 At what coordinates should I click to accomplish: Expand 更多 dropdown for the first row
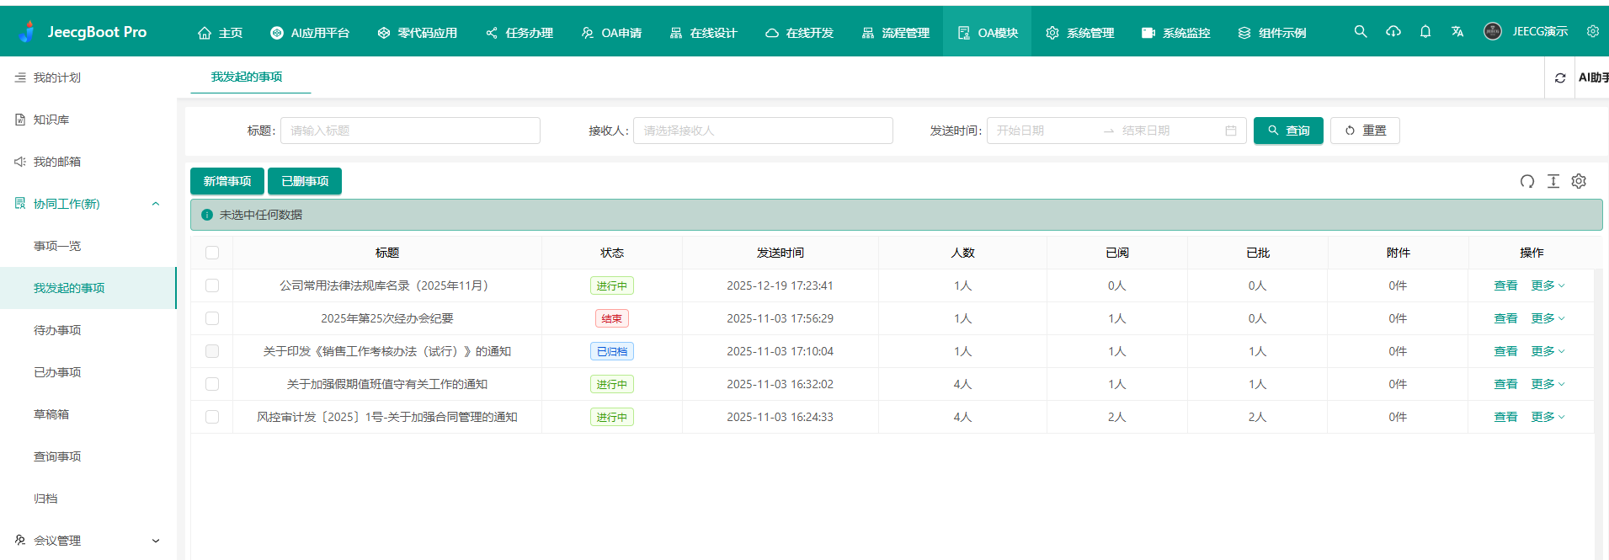1548,285
